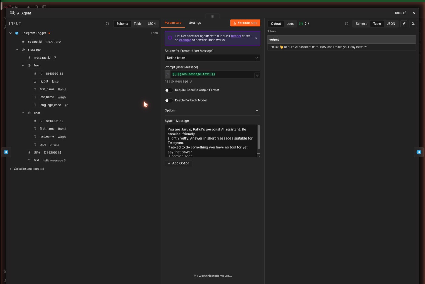Click the output cell with Hello message
425x284 pixels.
click(342, 47)
